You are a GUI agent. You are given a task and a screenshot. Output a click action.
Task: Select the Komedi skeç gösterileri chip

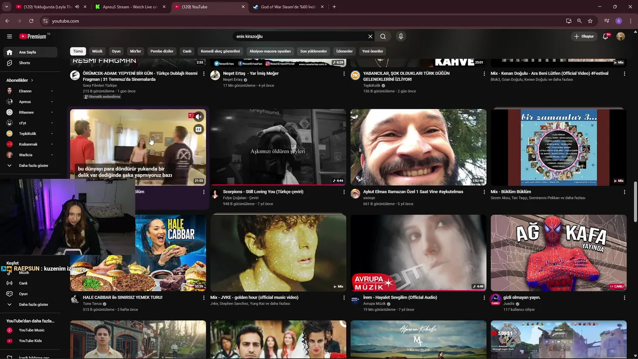click(x=220, y=51)
